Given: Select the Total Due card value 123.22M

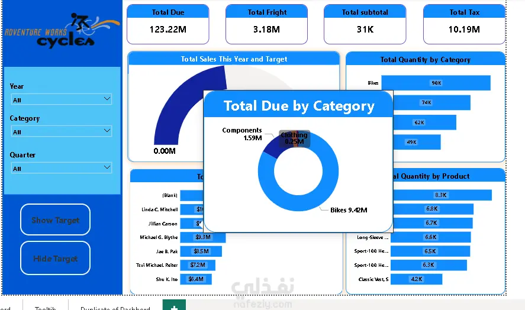Looking at the screenshot, I should 168,30.
